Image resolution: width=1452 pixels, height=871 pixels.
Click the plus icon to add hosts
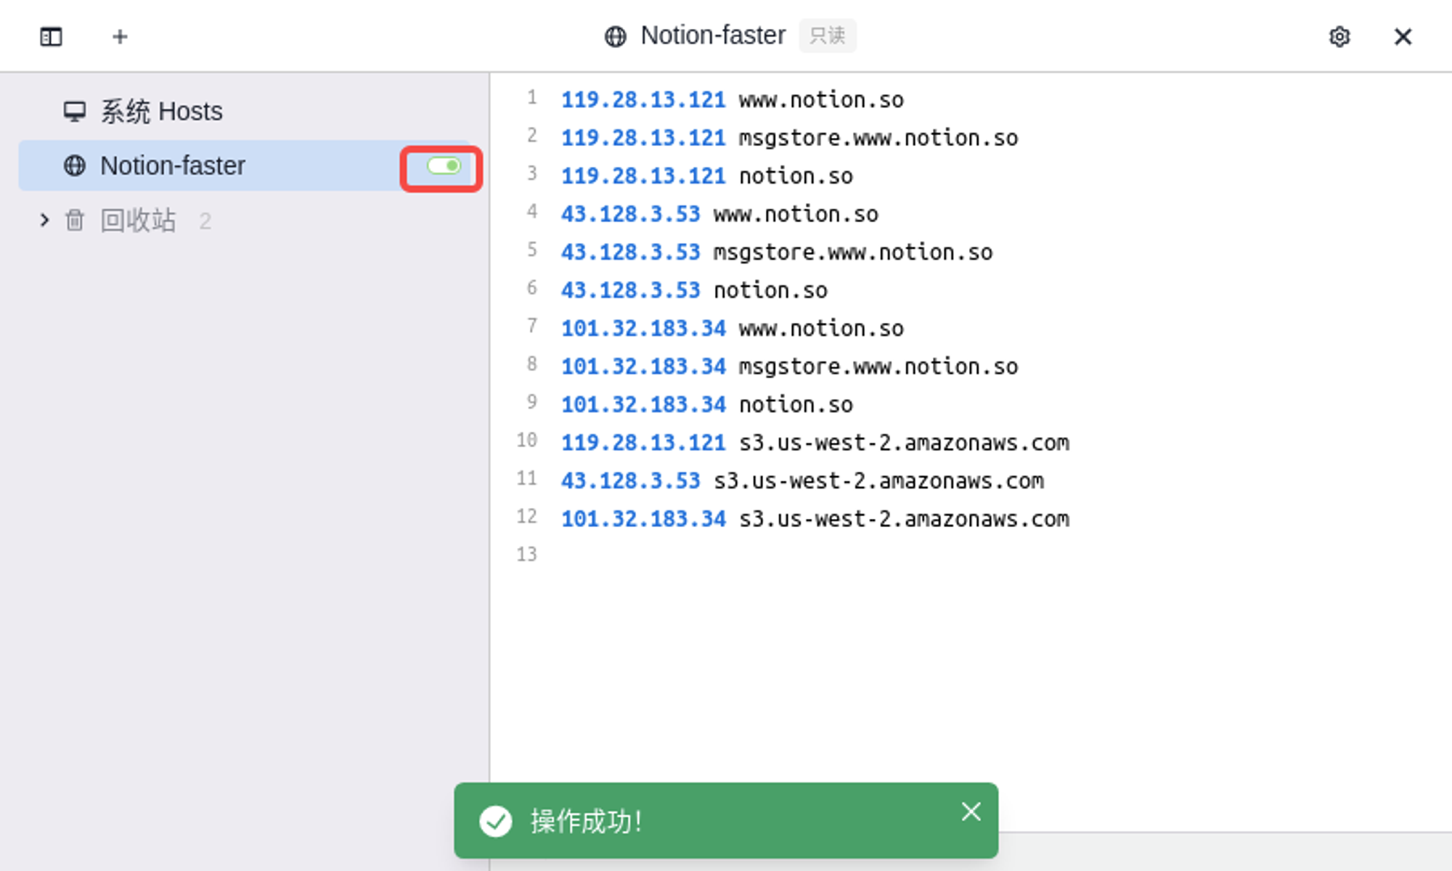click(120, 36)
